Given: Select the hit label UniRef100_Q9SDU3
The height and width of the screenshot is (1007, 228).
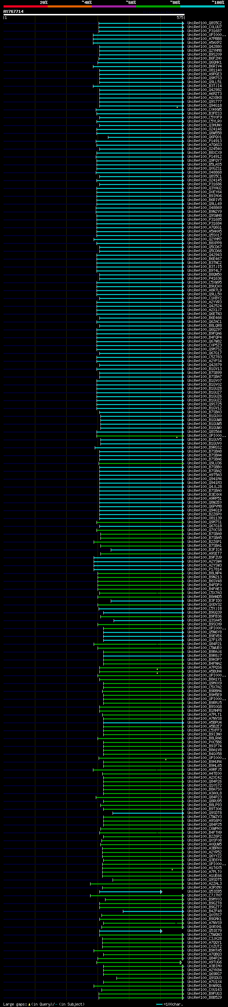Looking at the screenshot, I should [204, 978].
